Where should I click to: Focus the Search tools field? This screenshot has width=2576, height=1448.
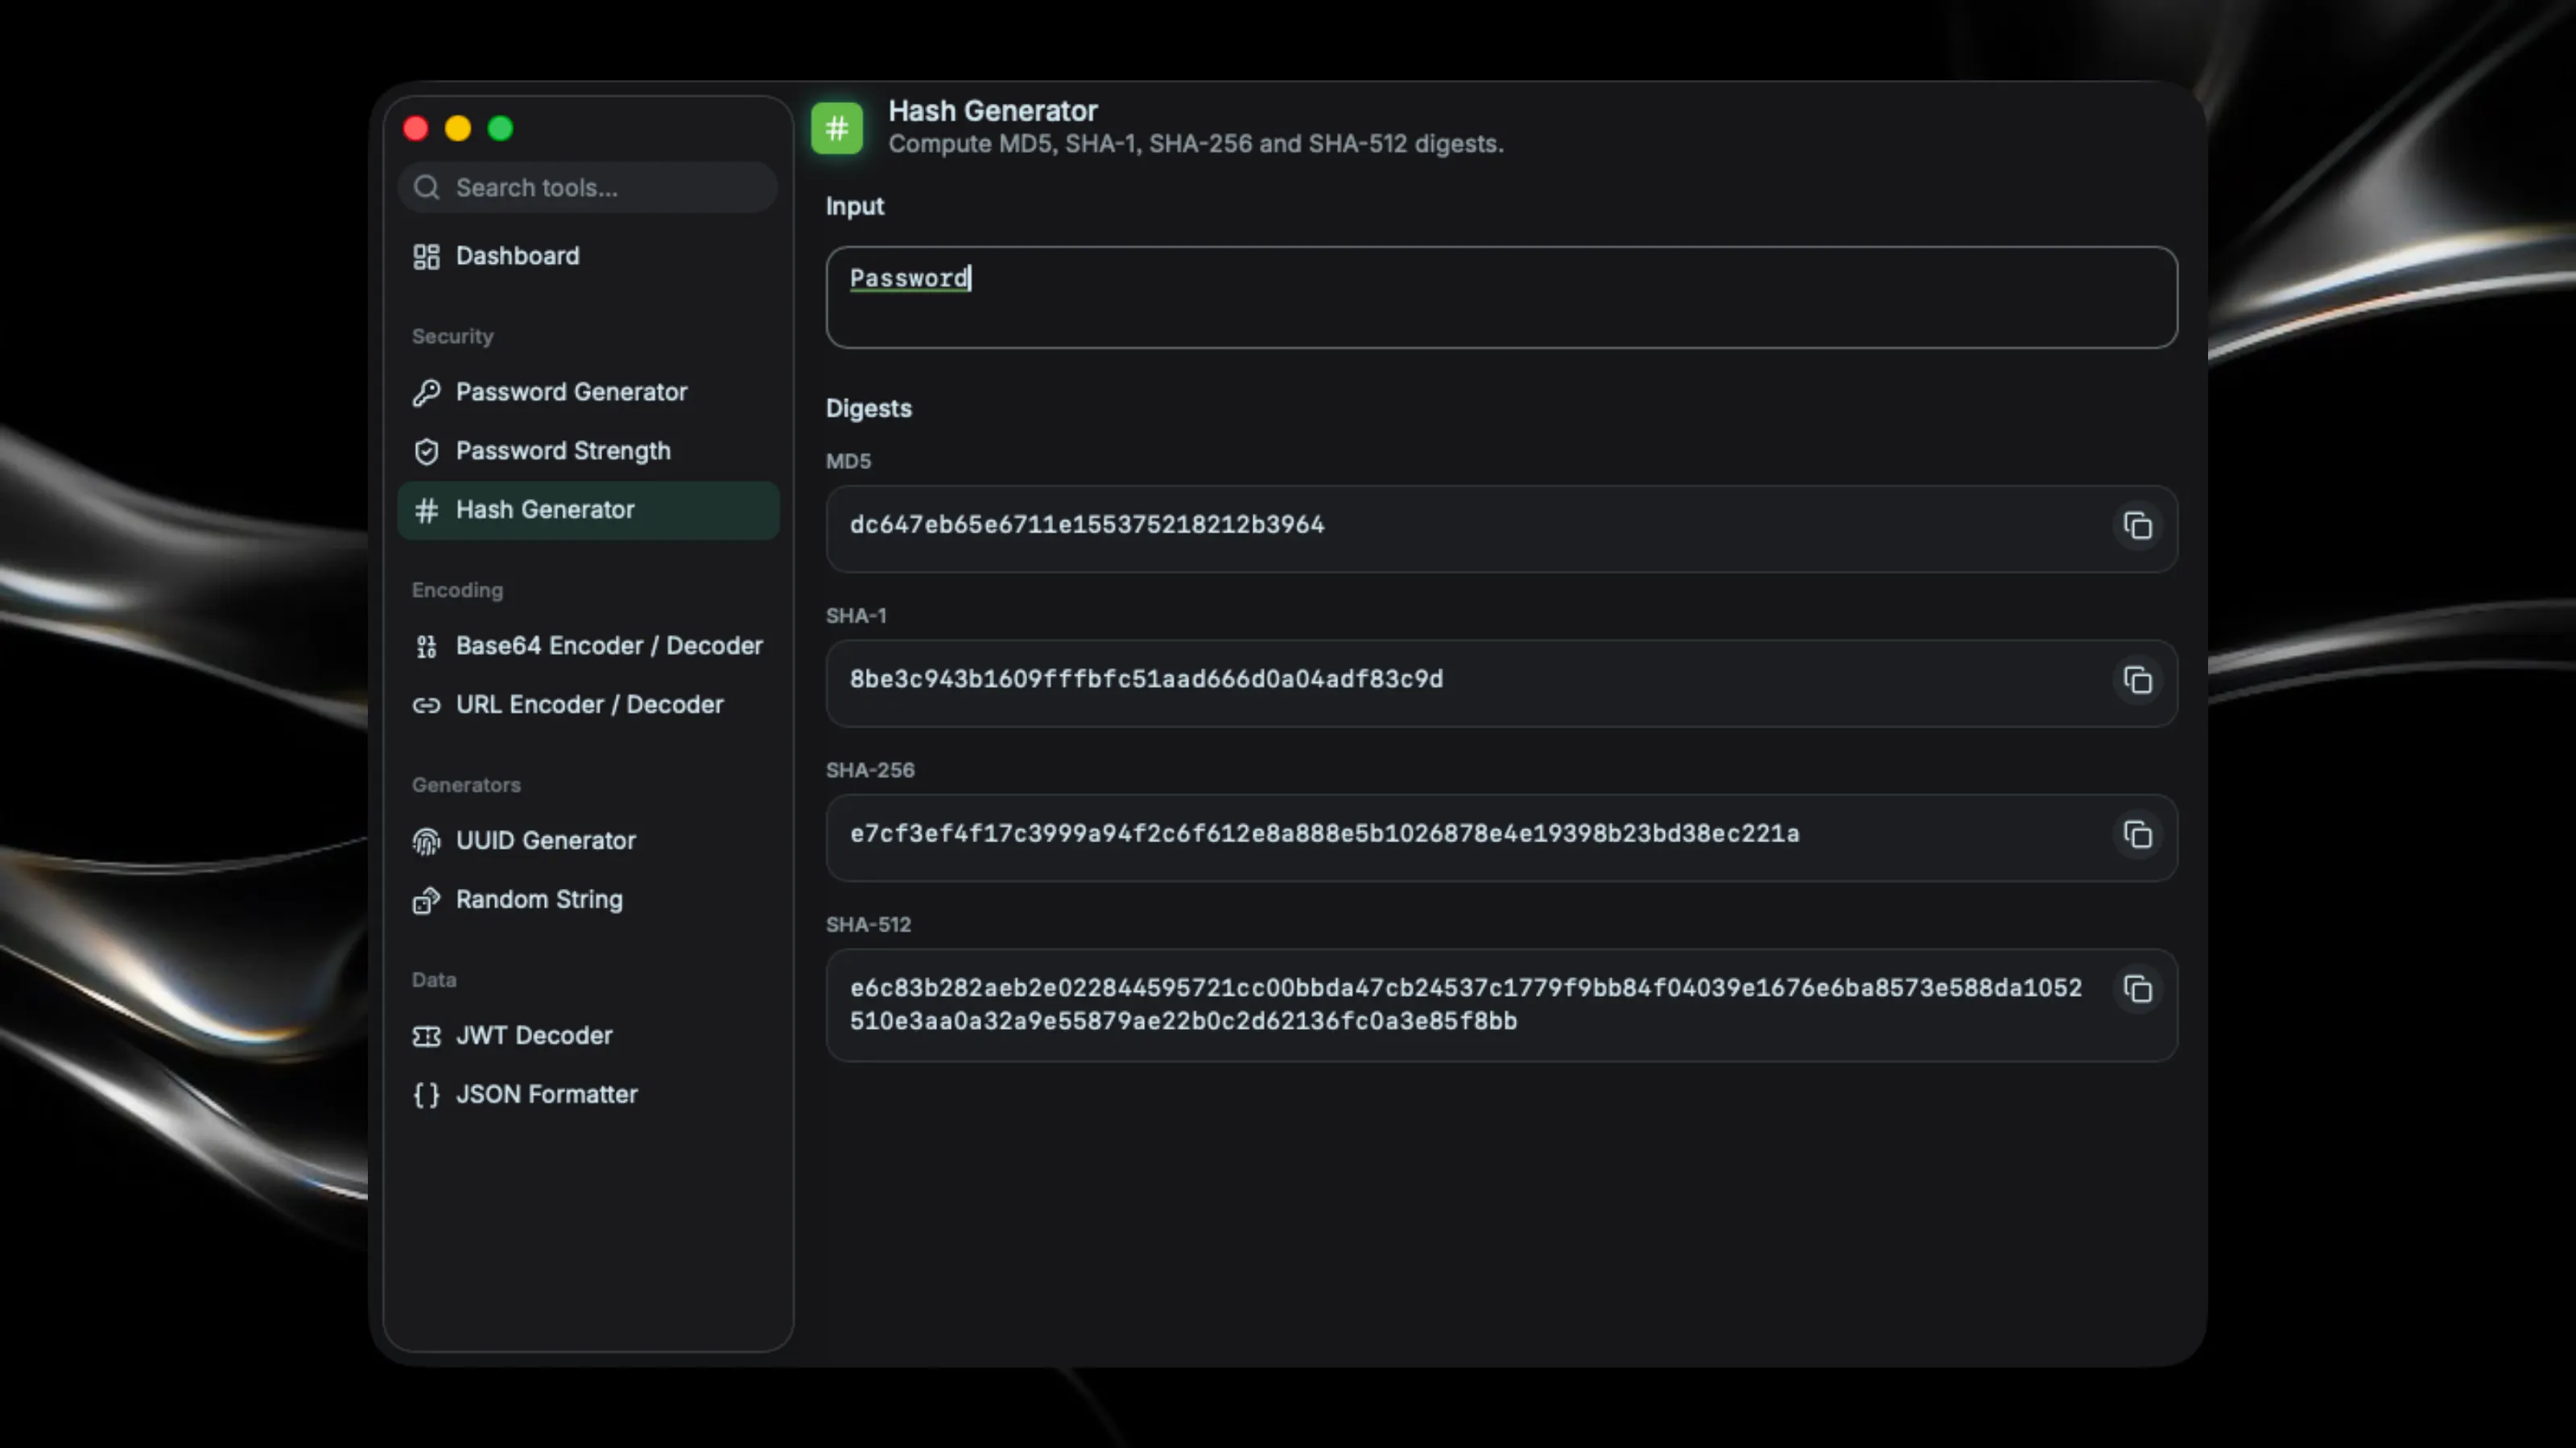(588, 188)
